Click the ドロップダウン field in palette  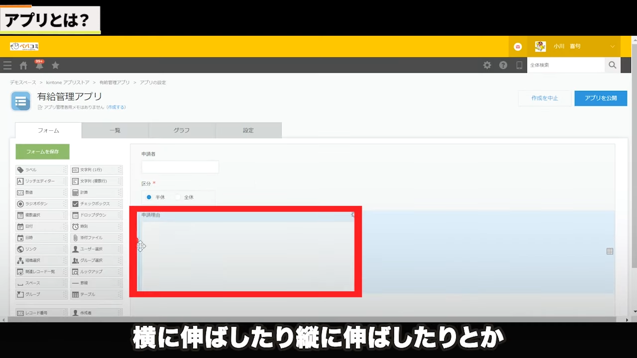95,215
